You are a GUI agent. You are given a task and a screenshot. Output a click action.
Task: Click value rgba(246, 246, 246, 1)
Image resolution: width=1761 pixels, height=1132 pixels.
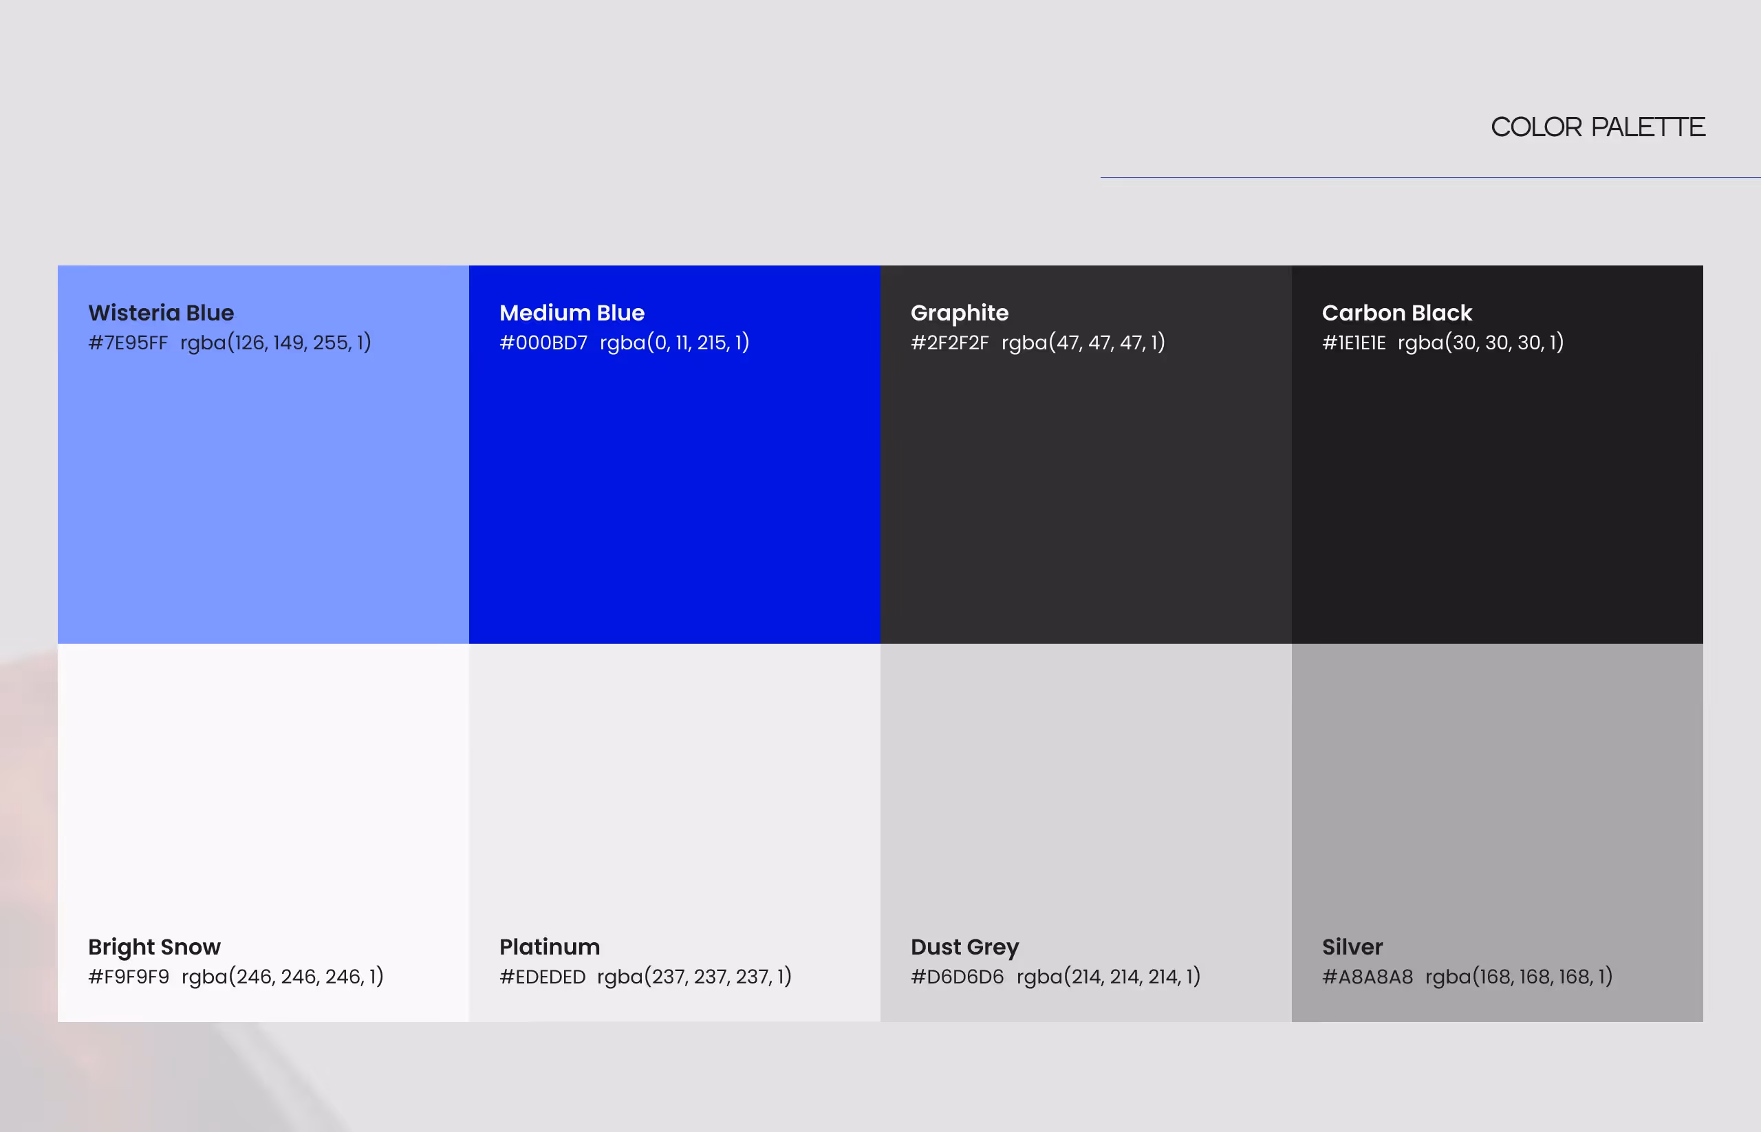[283, 978]
